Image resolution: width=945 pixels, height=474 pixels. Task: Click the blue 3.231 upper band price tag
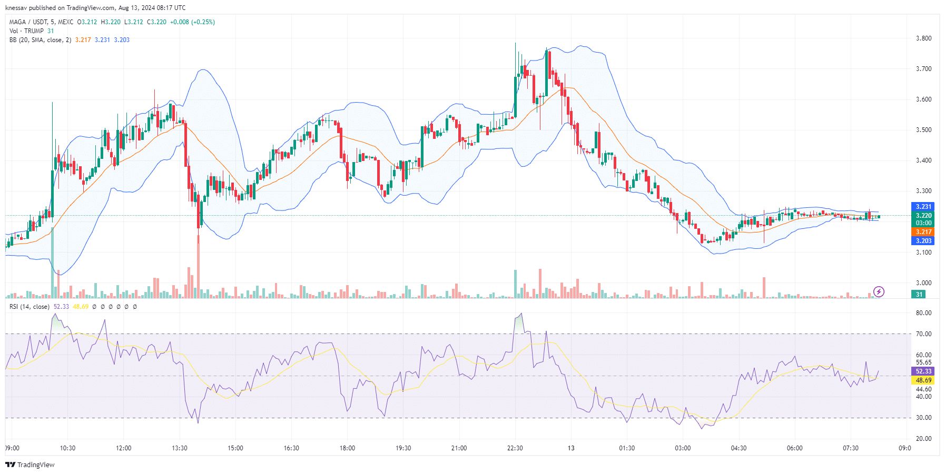pyautogui.click(x=922, y=207)
